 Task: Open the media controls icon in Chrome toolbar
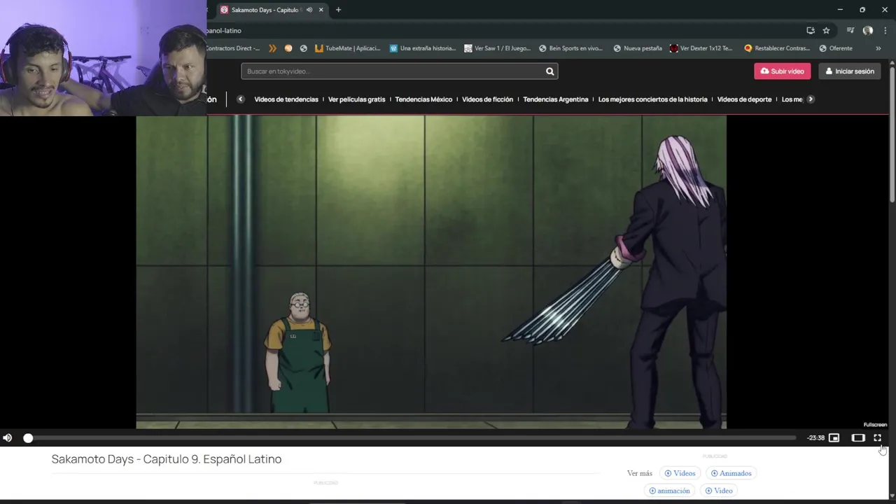pos(850,31)
